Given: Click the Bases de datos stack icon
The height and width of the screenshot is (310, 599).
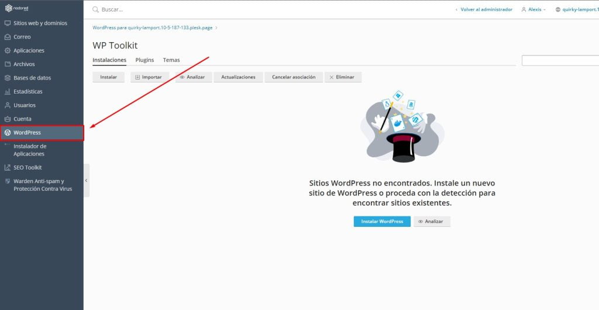Looking at the screenshot, I should click(7, 78).
